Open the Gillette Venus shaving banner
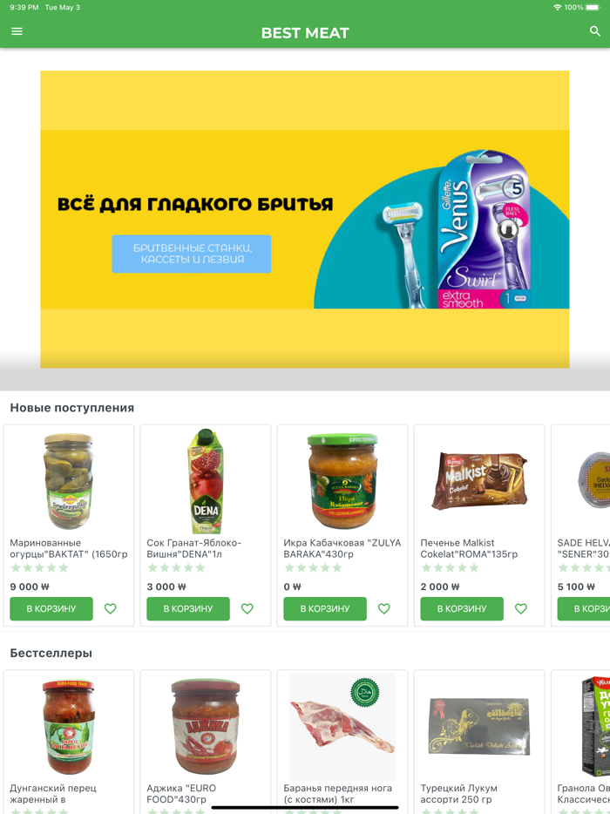This screenshot has width=610, height=814. (305, 219)
